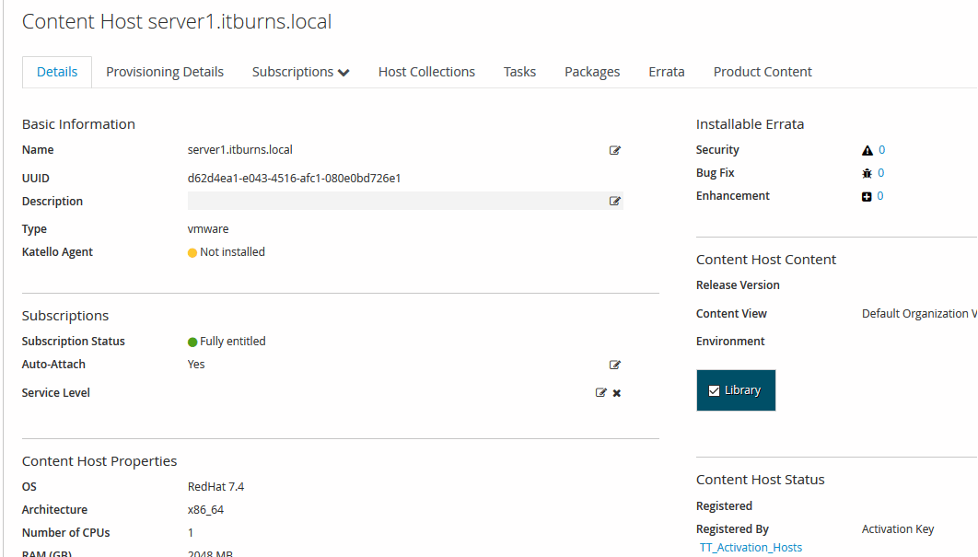Remove the Service Level with the x icon
Viewport: 978px width, 557px height.
(x=616, y=392)
